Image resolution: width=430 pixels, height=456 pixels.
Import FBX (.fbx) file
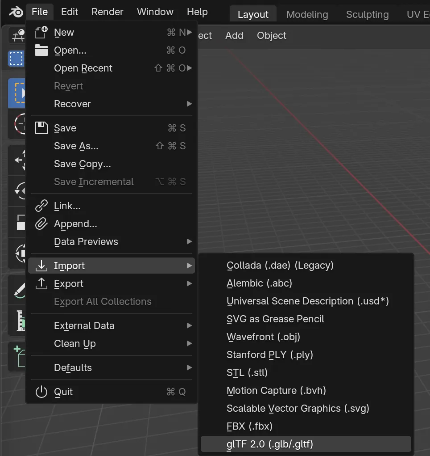[x=306, y=426]
